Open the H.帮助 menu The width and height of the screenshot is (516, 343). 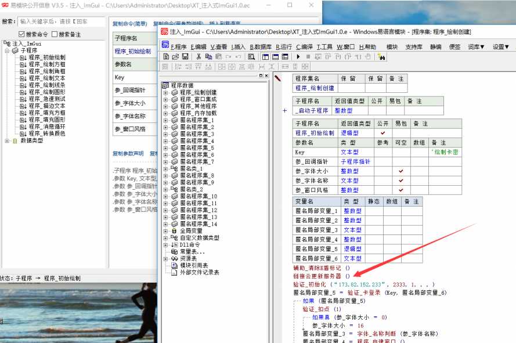click(367, 47)
